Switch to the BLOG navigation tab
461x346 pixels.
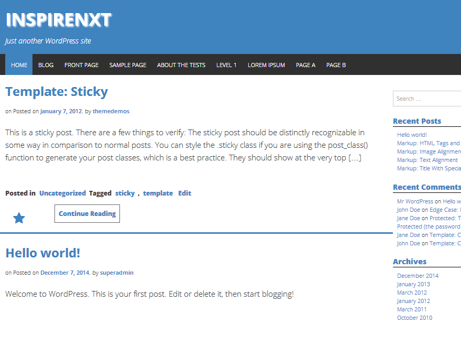tap(46, 64)
